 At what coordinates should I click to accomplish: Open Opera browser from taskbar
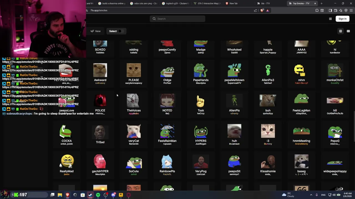[x=128, y=195]
